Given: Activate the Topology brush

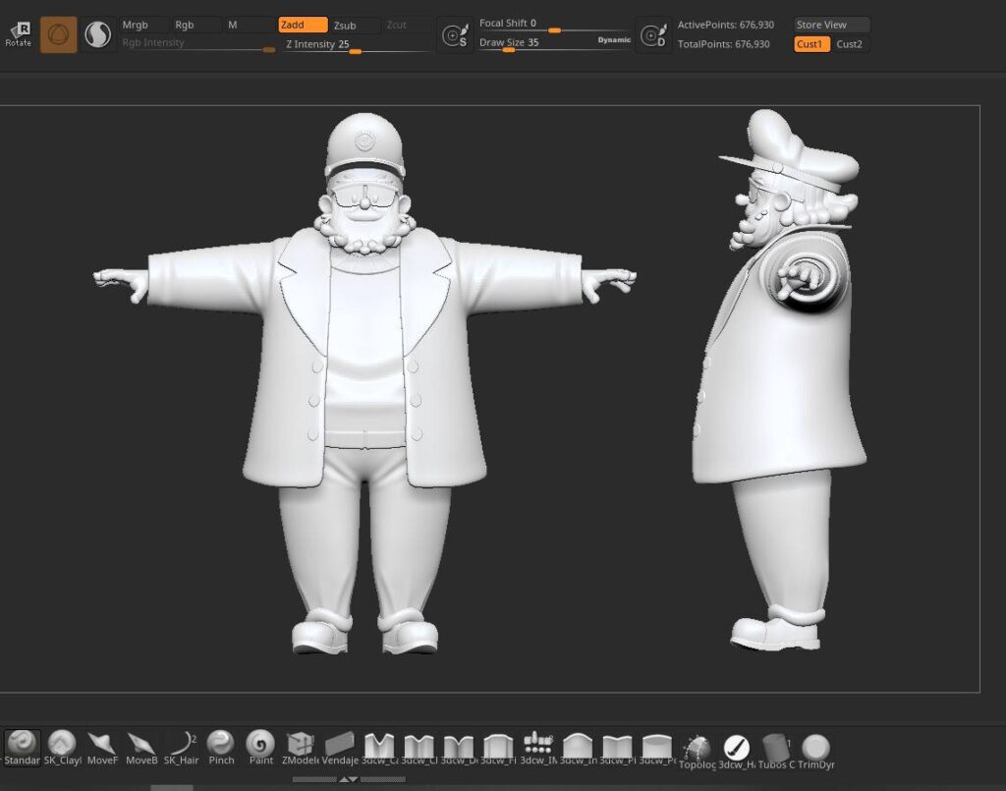Looking at the screenshot, I should [x=697, y=747].
